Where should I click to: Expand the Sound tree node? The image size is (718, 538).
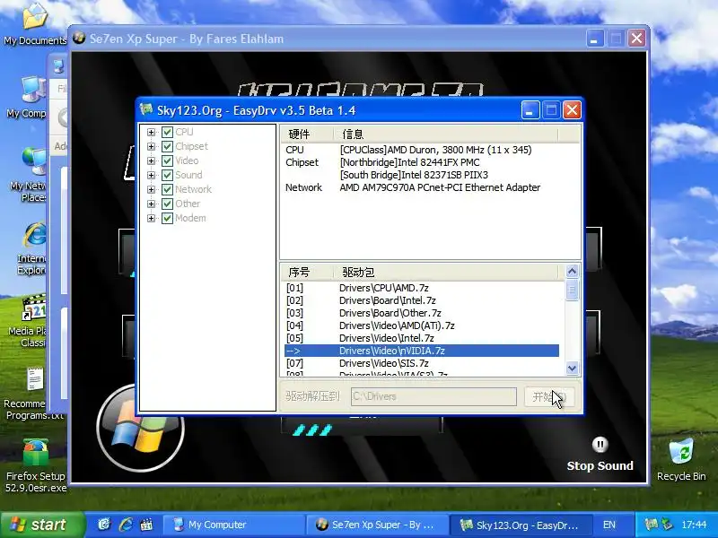click(x=151, y=175)
